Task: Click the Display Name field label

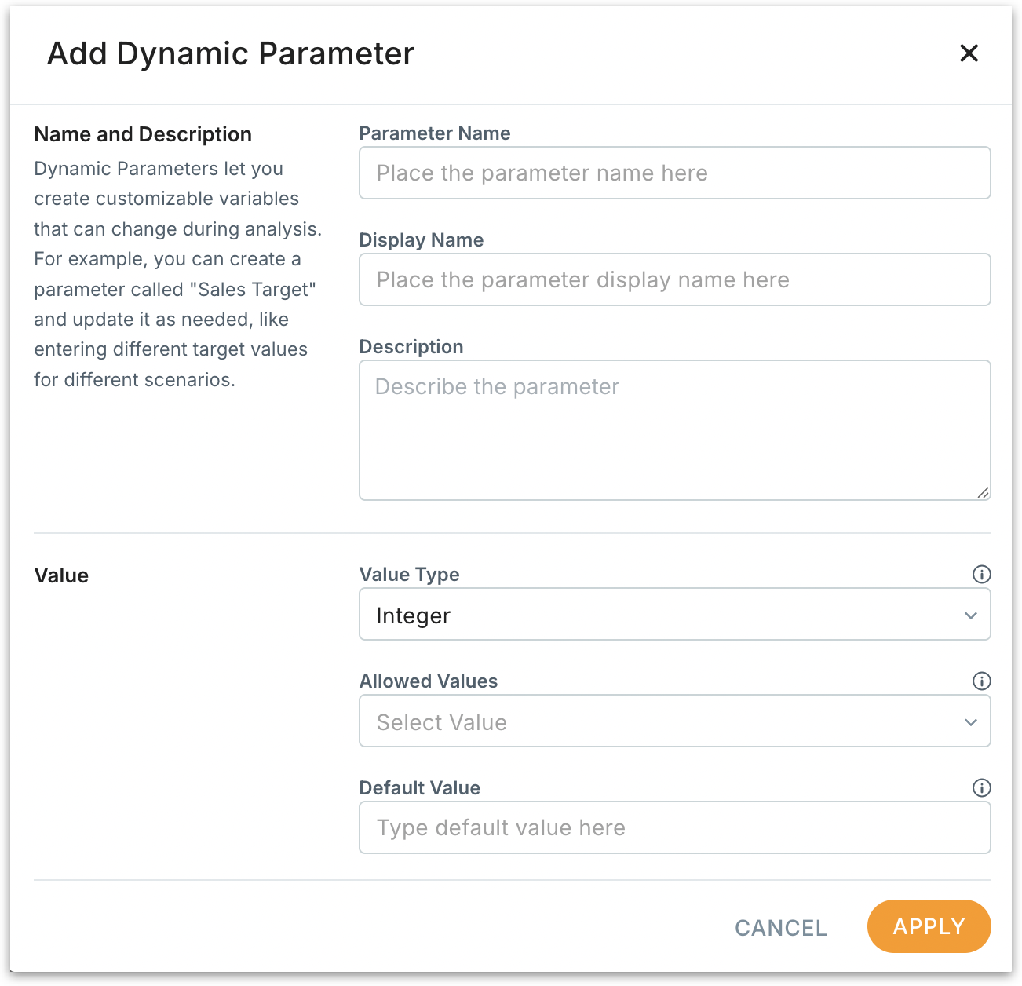Action: (x=422, y=240)
